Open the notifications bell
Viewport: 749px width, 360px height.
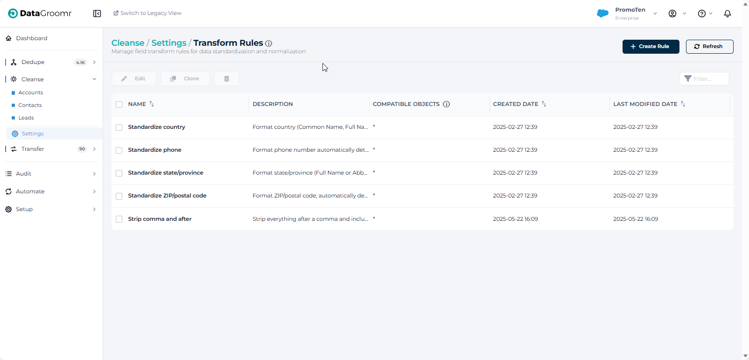coord(727,14)
